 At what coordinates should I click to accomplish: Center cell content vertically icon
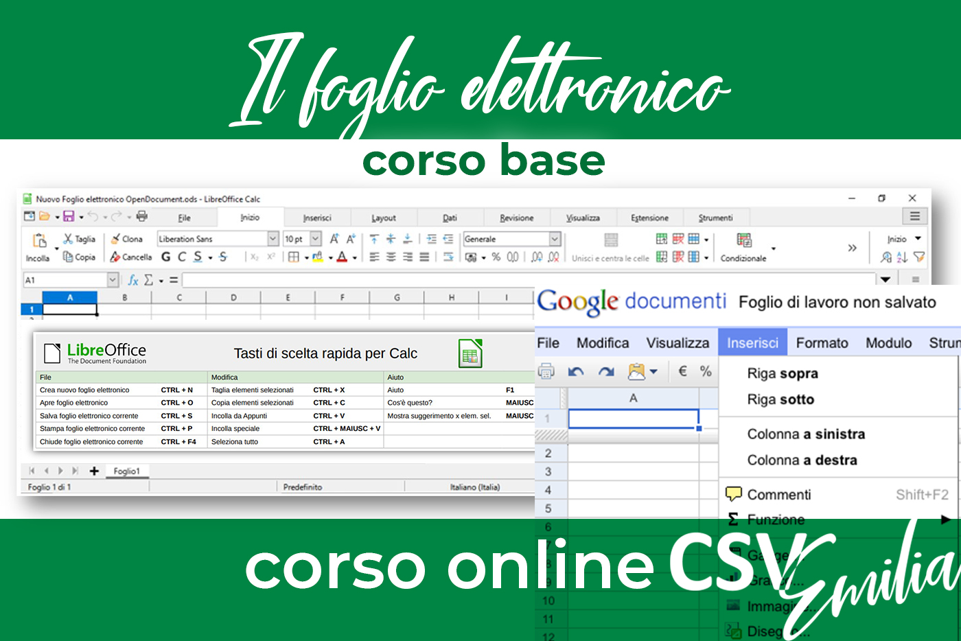(391, 239)
